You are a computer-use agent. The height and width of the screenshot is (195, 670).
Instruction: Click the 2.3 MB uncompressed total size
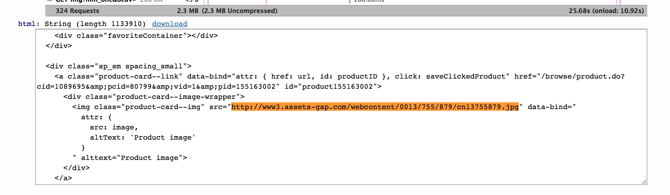pyautogui.click(x=227, y=11)
